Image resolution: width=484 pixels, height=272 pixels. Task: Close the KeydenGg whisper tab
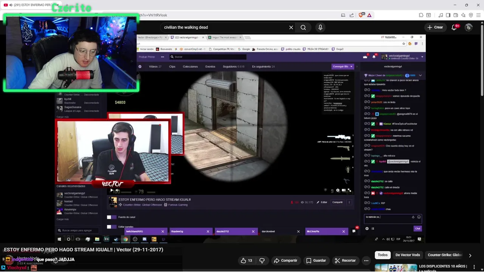click(x=208, y=231)
